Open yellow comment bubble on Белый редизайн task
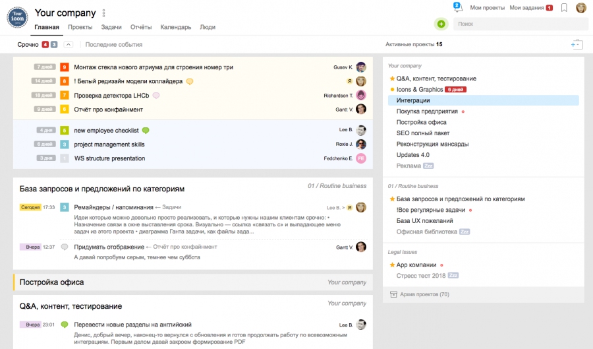The image size is (593, 349). click(190, 81)
